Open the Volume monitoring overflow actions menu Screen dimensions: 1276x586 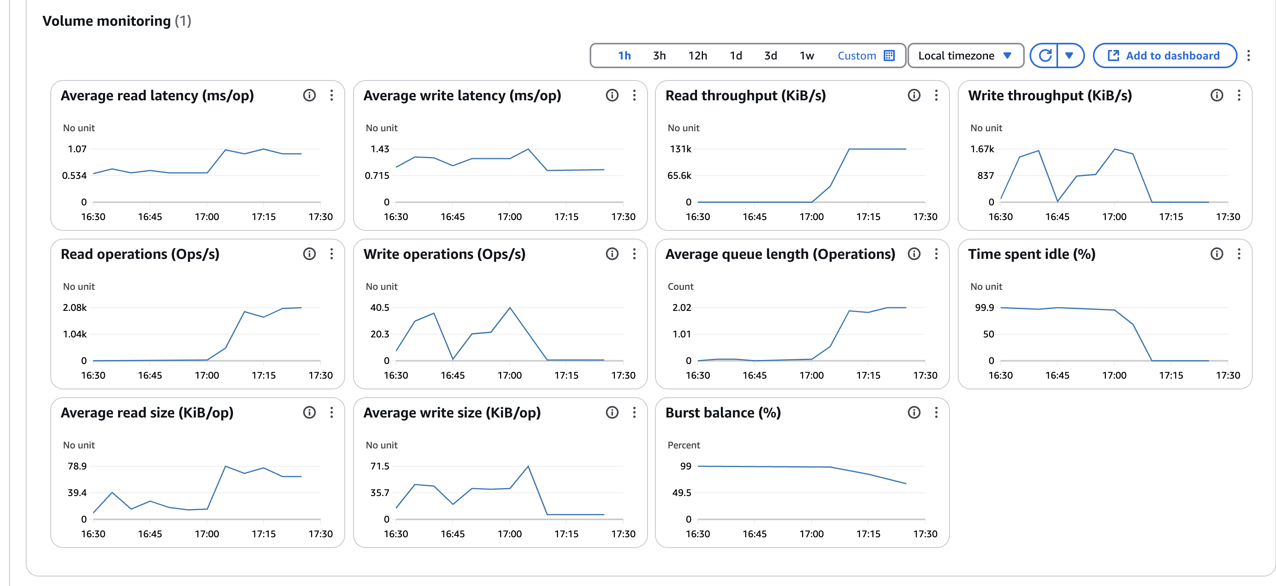(x=1248, y=56)
